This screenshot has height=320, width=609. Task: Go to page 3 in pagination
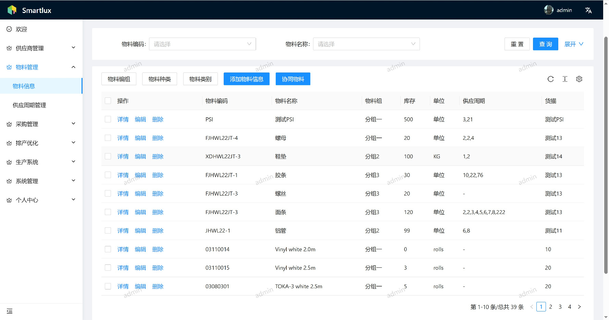point(560,307)
